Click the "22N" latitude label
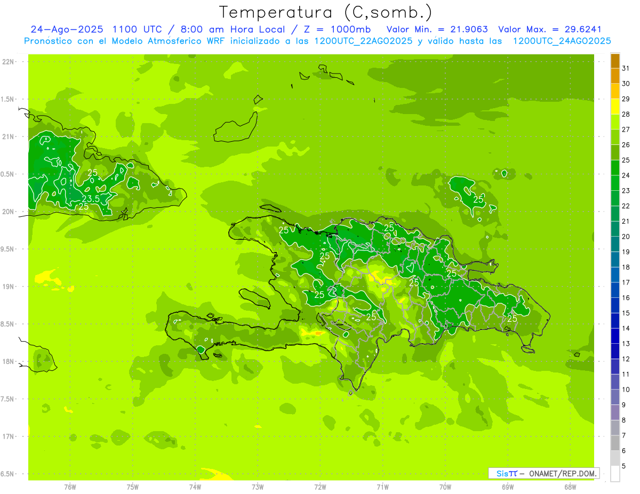 pyautogui.click(x=9, y=62)
